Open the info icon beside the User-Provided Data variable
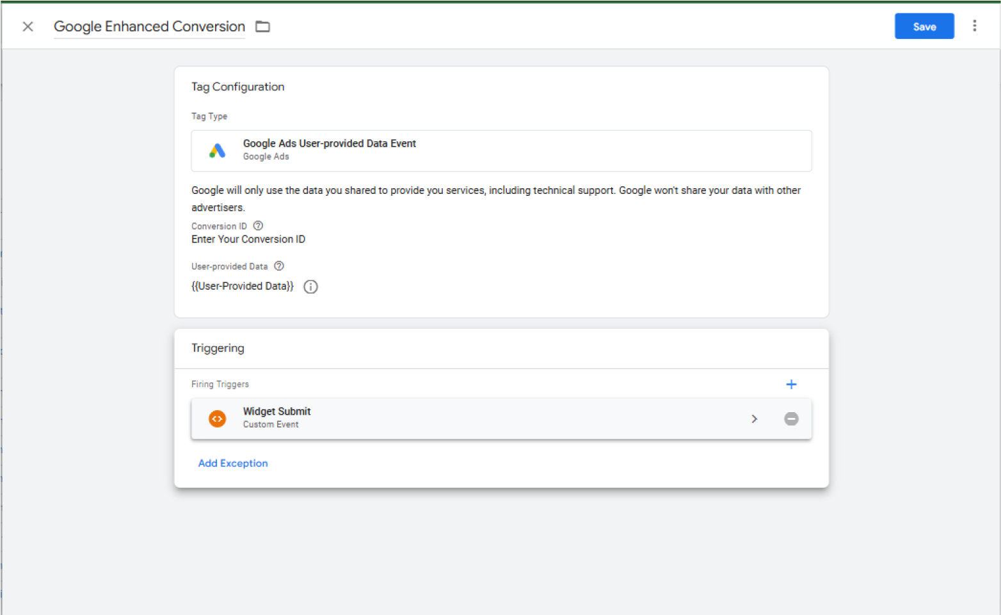 tap(310, 287)
